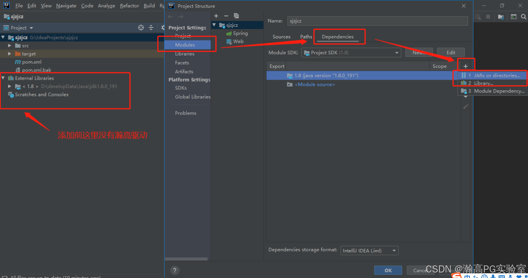Click the Project Structure toolbar icon in main window
This screenshot has height=278, width=528.
tap(501, 17)
